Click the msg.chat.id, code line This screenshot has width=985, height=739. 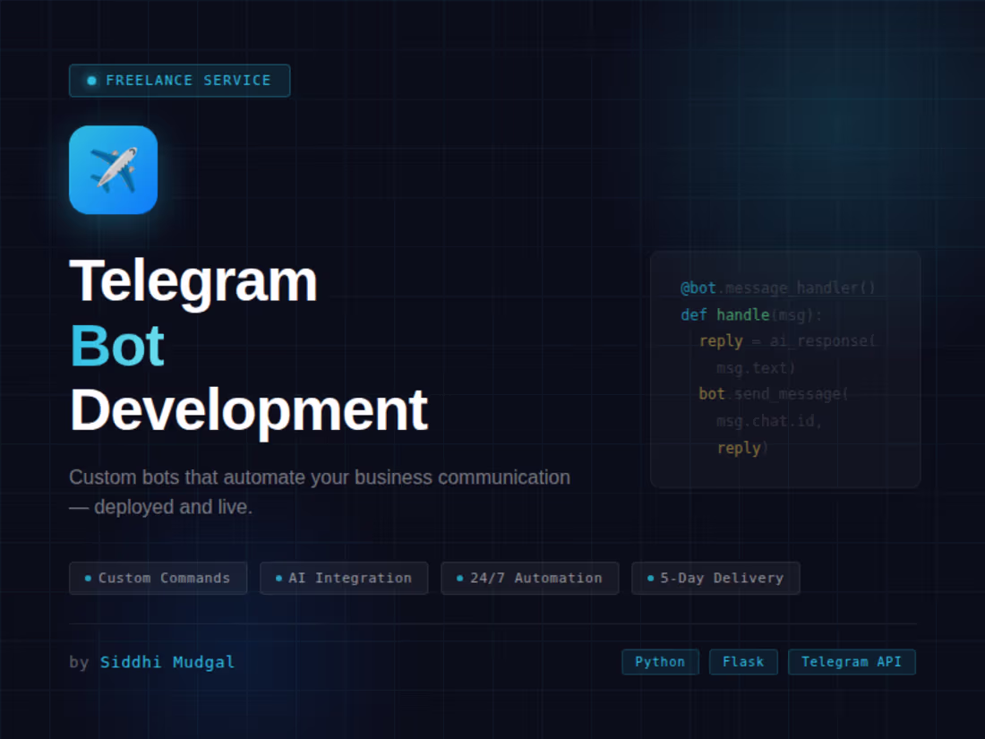pos(769,421)
